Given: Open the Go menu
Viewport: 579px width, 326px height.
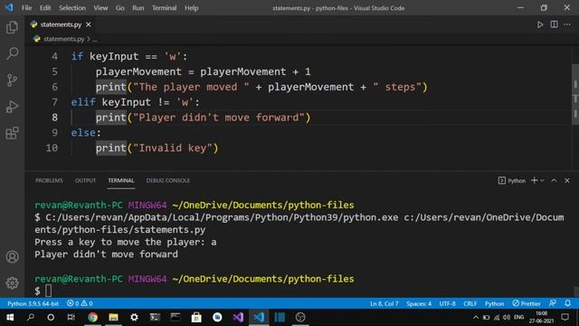Looking at the screenshot, I should (x=120, y=8).
